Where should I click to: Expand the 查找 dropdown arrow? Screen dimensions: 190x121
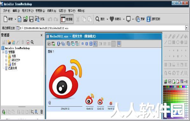click(107, 19)
